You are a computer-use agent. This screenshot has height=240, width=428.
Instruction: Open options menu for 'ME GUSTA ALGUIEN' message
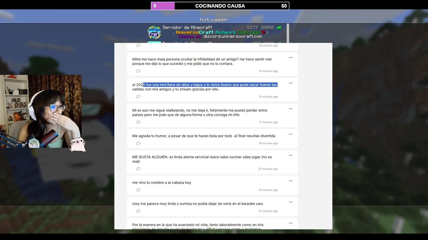point(291,155)
